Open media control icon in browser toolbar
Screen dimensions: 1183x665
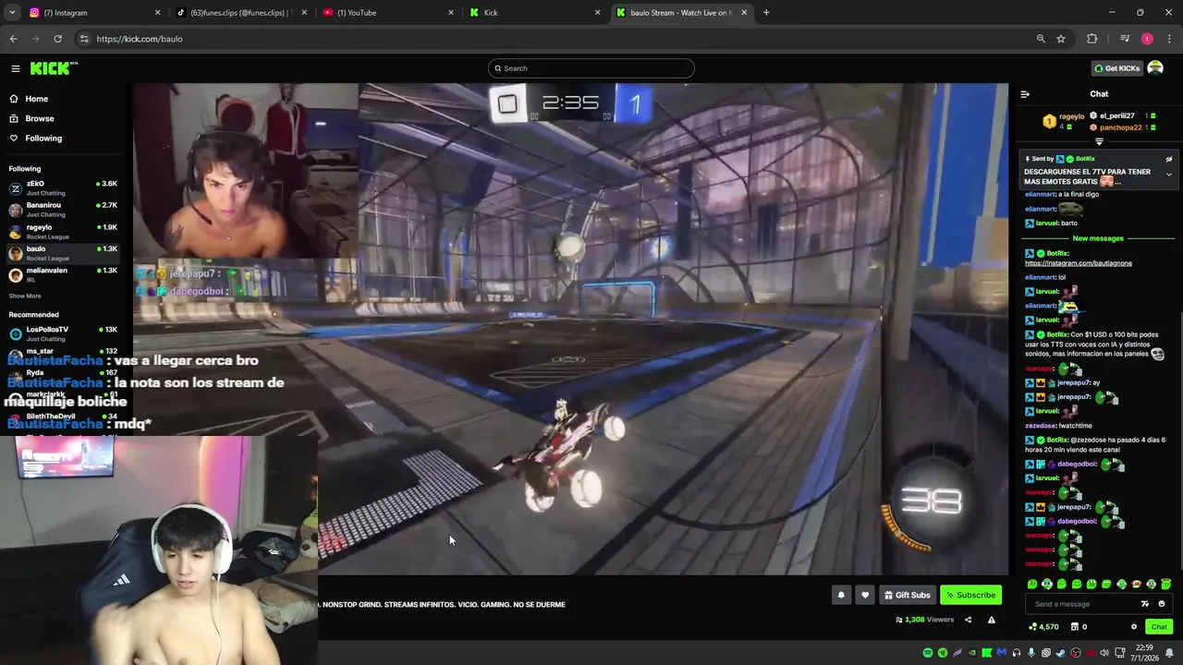(x=1125, y=39)
